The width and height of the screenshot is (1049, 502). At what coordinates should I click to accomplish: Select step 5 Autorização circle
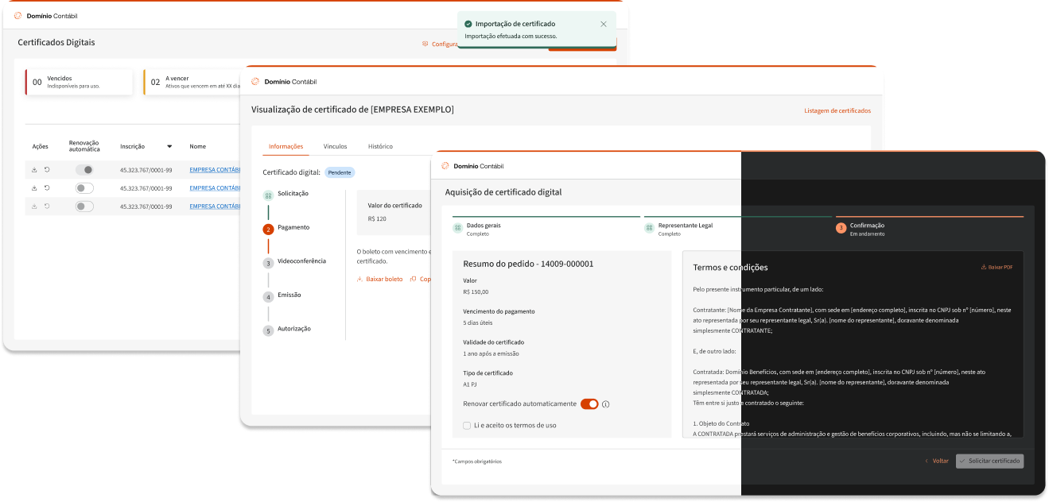coord(268,330)
